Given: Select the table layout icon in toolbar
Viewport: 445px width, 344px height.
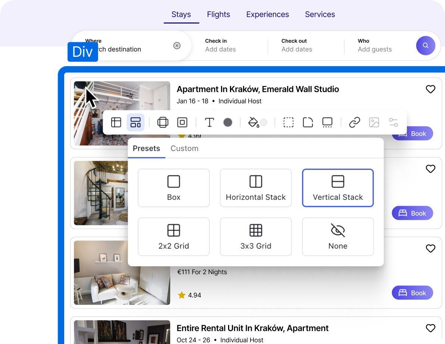Looking at the screenshot, I should (116, 123).
